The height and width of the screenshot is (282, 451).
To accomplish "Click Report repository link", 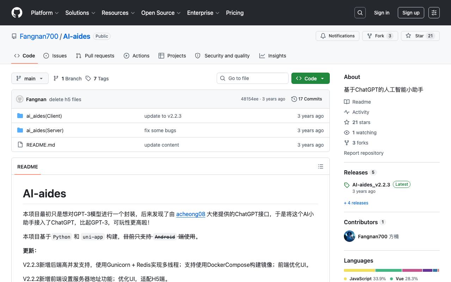I will [x=364, y=153].
